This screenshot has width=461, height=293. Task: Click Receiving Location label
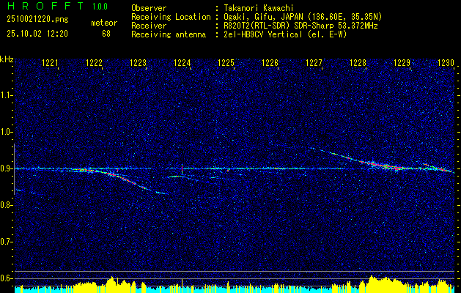click(x=171, y=17)
